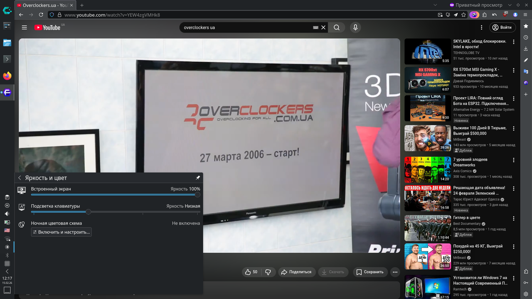Open YouTube settings three-dot menu
Screen dimensions: 532x299
point(482,27)
